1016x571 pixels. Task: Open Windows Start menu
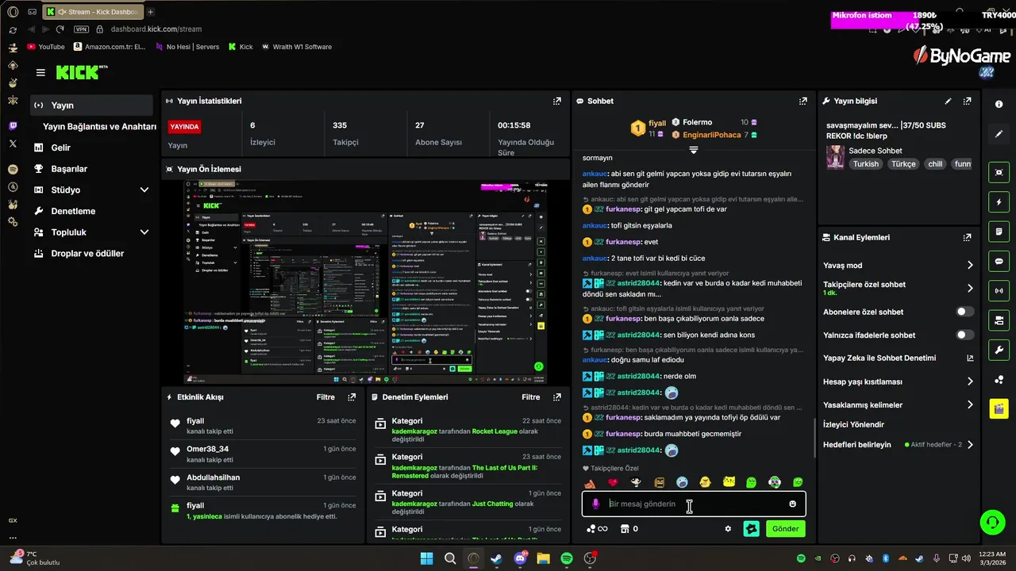pos(427,559)
